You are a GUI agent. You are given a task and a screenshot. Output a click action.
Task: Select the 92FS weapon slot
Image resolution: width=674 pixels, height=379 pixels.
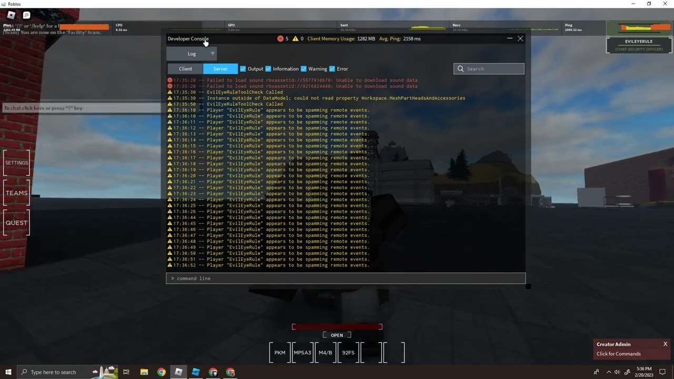(x=348, y=353)
